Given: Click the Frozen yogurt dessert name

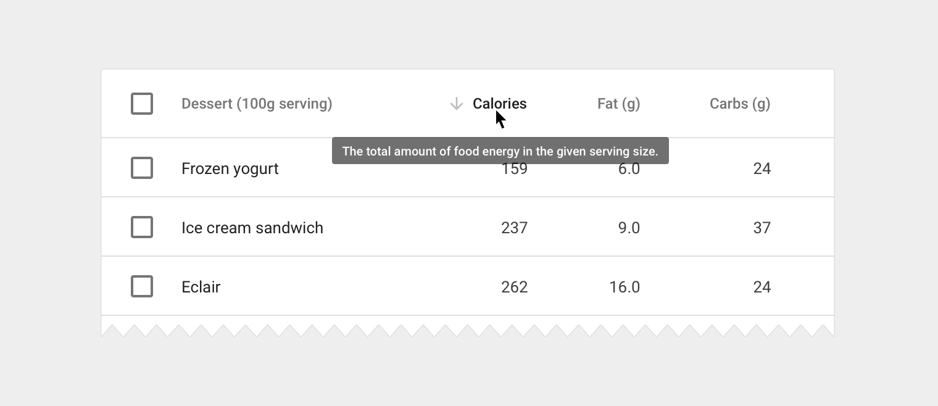Looking at the screenshot, I should 230,169.
